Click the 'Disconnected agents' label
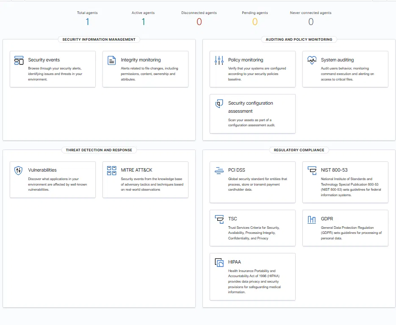396x325 pixels. pyautogui.click(x=199, y=13)
